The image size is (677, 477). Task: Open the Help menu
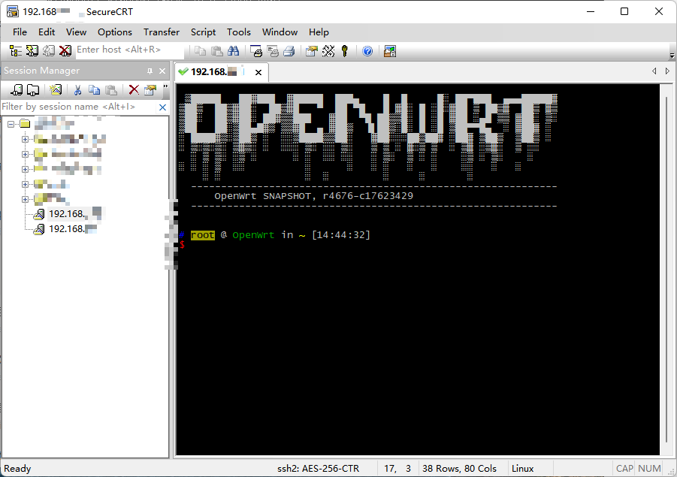(319, 32)
